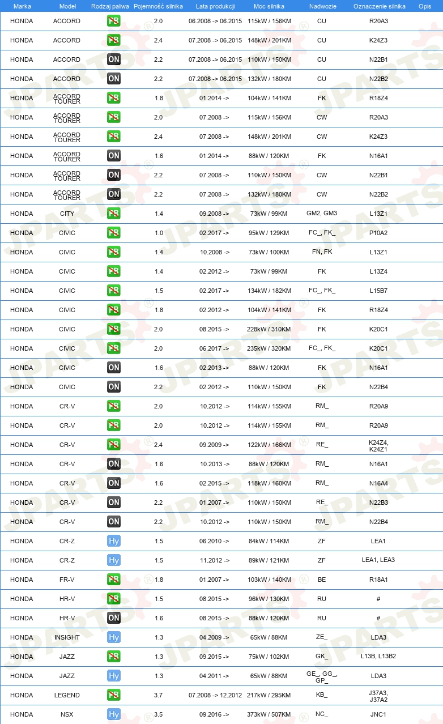This screenshot has width=443, height=724.
Task: Click hybrid Hy icon in Insight row
Action: [114, 637]
